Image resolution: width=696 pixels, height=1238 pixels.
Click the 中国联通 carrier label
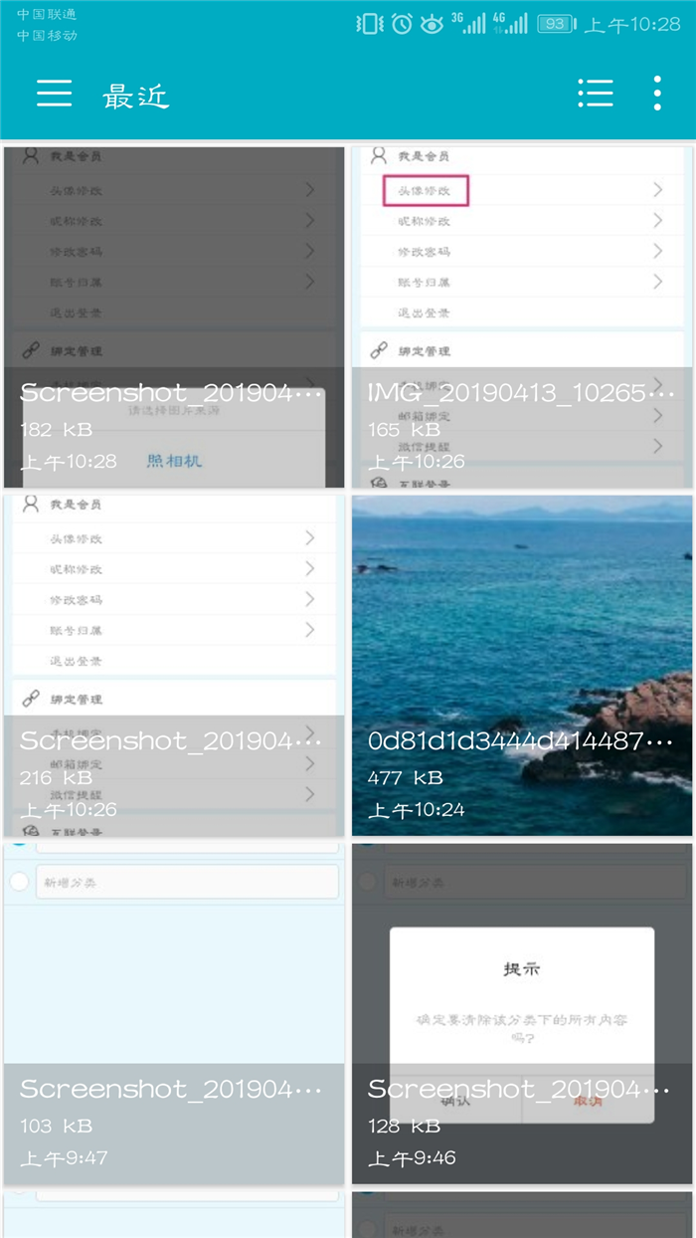tap(47, 15)
